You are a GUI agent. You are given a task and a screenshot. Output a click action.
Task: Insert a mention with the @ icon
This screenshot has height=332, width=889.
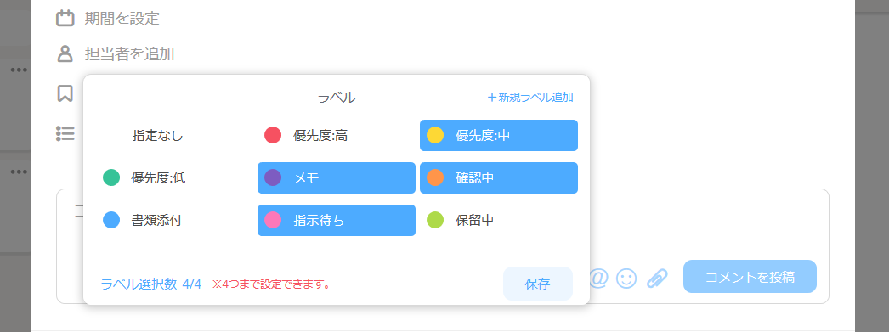598,278
